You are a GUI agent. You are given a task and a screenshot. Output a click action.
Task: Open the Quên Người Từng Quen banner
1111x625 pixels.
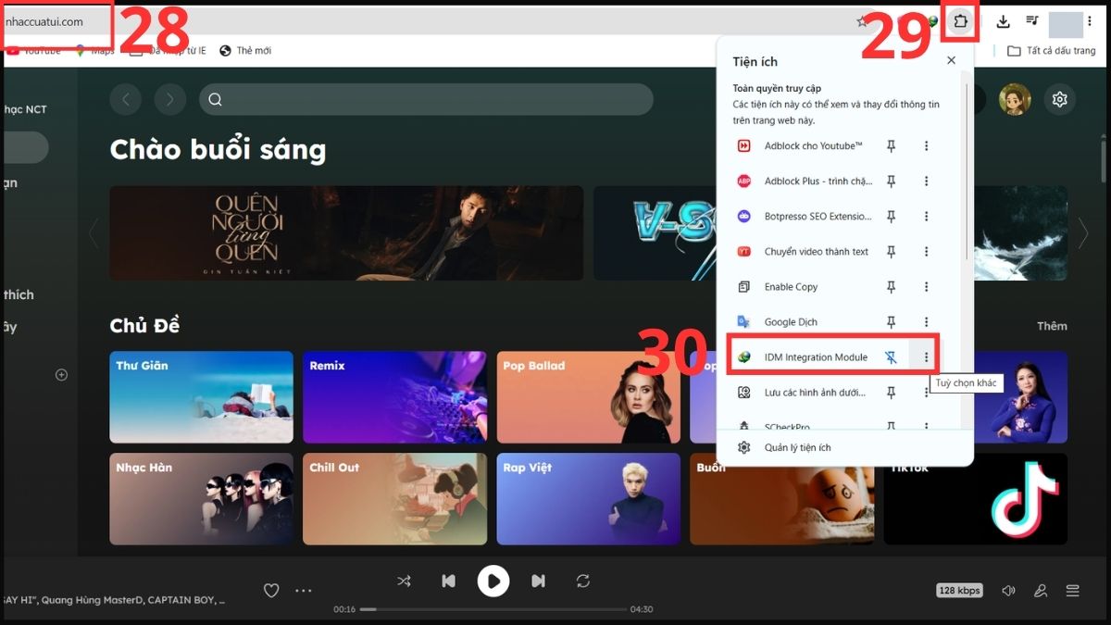click(x=346, y=233)
